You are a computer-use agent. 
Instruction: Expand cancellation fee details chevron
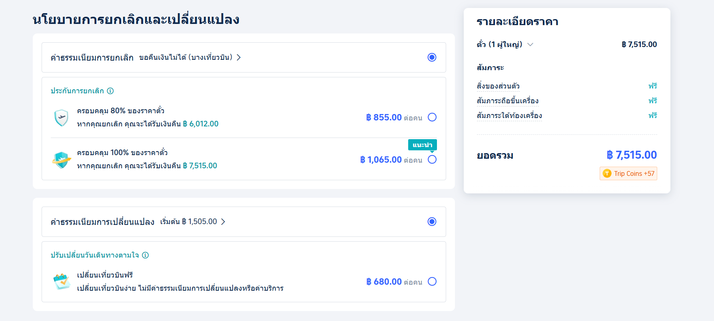(x=239, y=57)
